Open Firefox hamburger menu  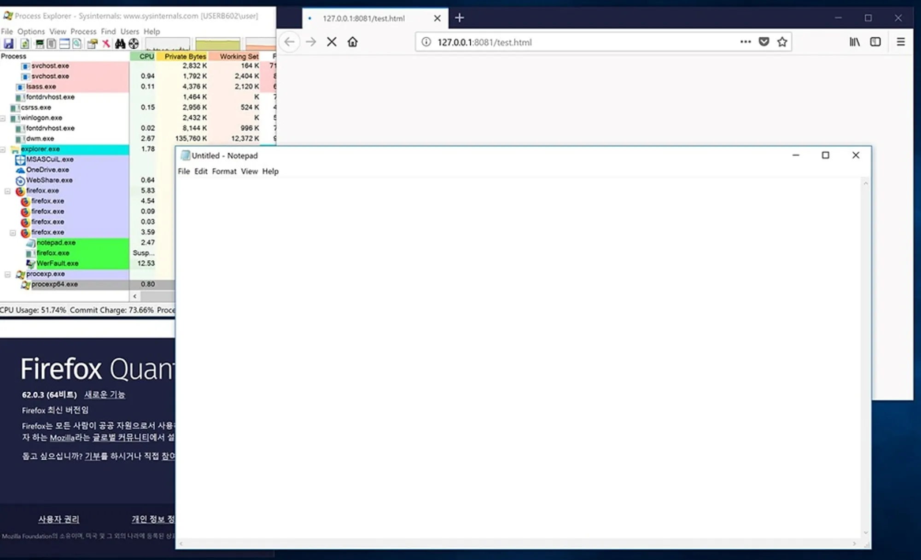coord(901,42)
